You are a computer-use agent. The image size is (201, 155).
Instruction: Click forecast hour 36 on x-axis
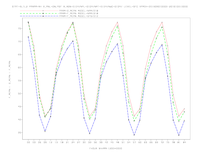95,142
